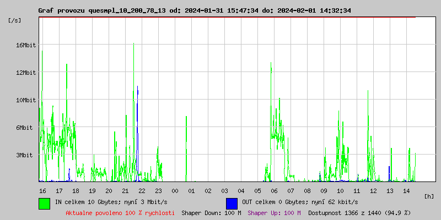The width and height of the screenshot is (441, 220).
Task: Select the graph title text 'Graf provozu'
Action: (x=61, y=10)
